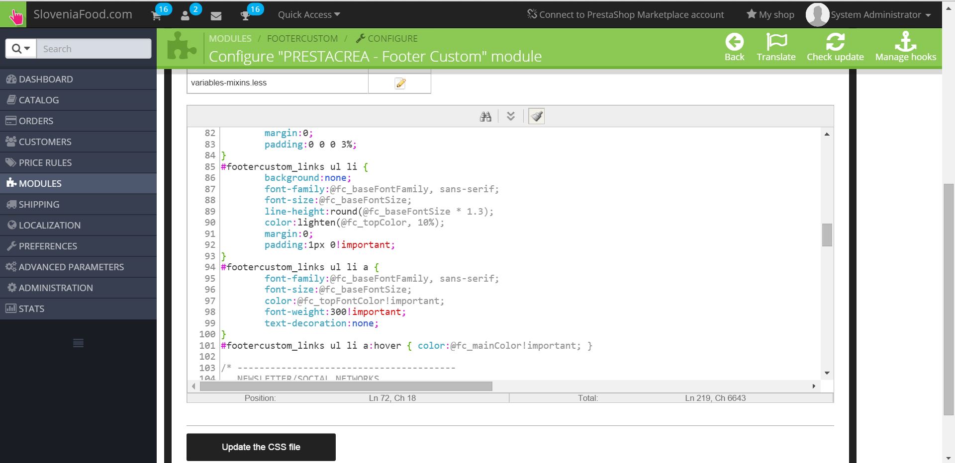This screenshot has height=463, width=955.
Task: Collapse the sidebar with the hamburger icon
Action: (x=78, y=343)
